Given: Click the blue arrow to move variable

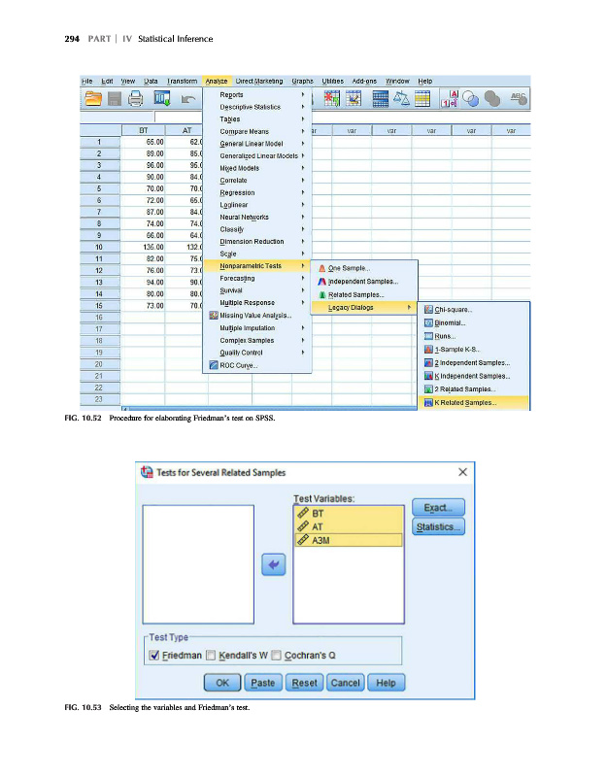Looking at the screenshot, I should coord(274,564).
